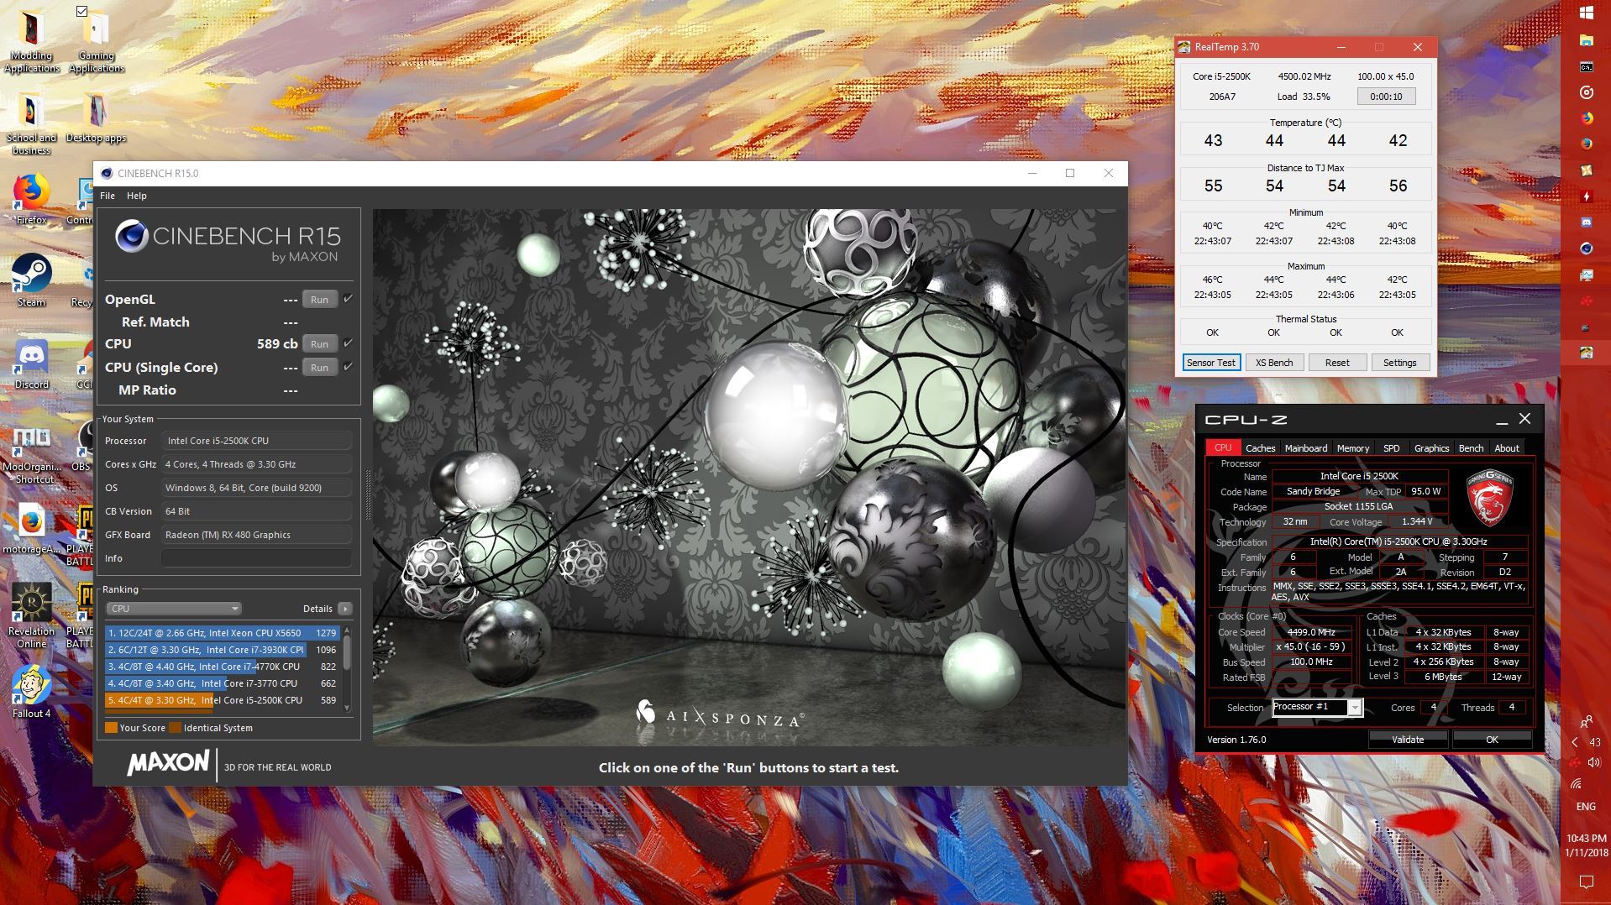Open the Windows Start button
Viewport: 1611px width, 905px height.
1586,13
